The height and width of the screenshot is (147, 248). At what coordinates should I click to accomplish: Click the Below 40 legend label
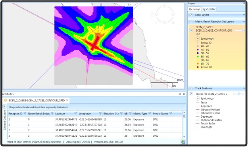(x=206, y=43)
